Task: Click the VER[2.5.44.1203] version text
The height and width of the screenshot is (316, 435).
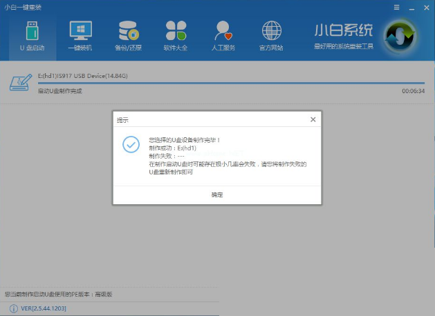Action: pyautogui.click(x=43, y=308)
